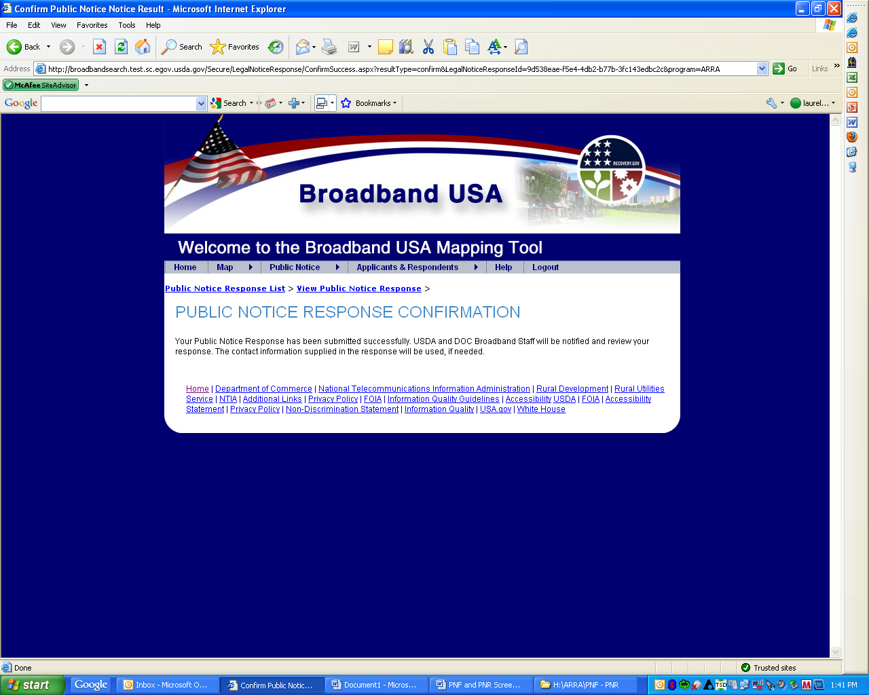The height and width of the screenshot is (695, 869).
Task: Expand the McAfee SiteAdvisor dropdown arrow
Action: (x=86, y=85)
